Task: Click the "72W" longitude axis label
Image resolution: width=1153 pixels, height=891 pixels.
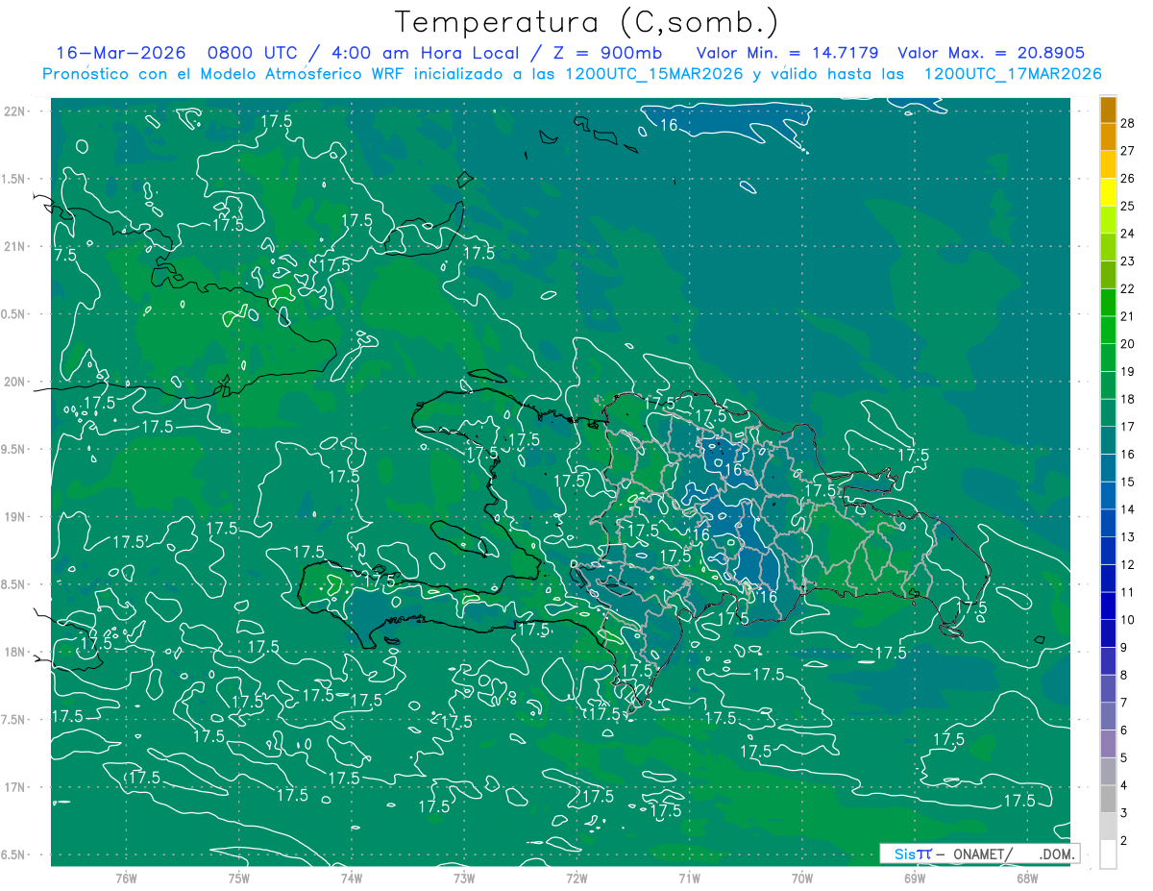Action: tap(576, 878)
